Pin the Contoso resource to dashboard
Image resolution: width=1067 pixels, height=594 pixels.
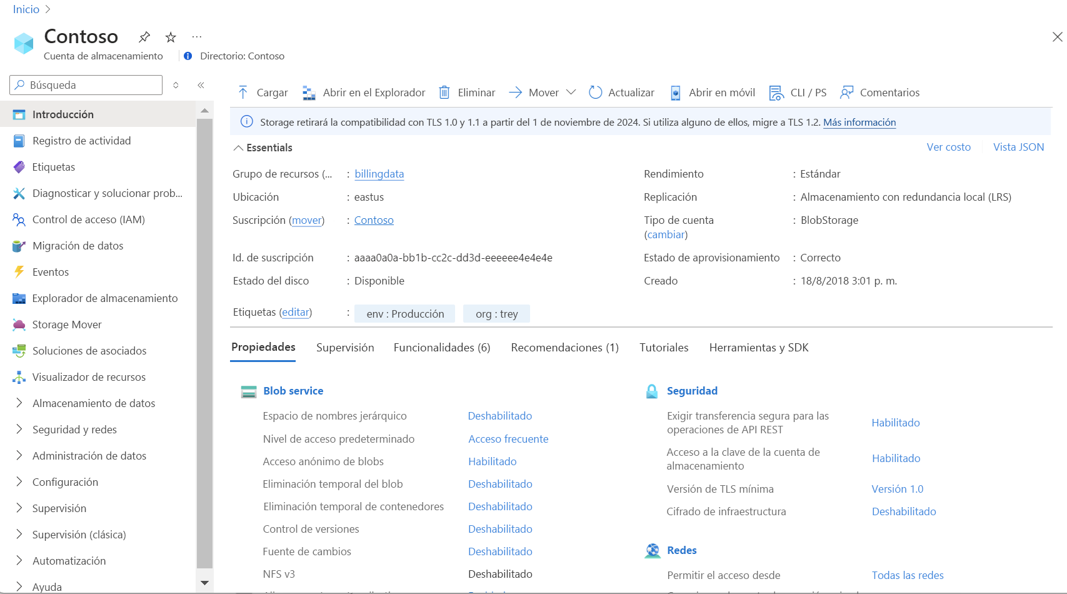click(144, 37)
